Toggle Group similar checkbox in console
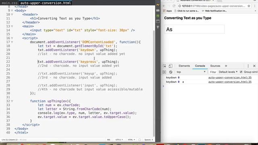 pos(241,72)
